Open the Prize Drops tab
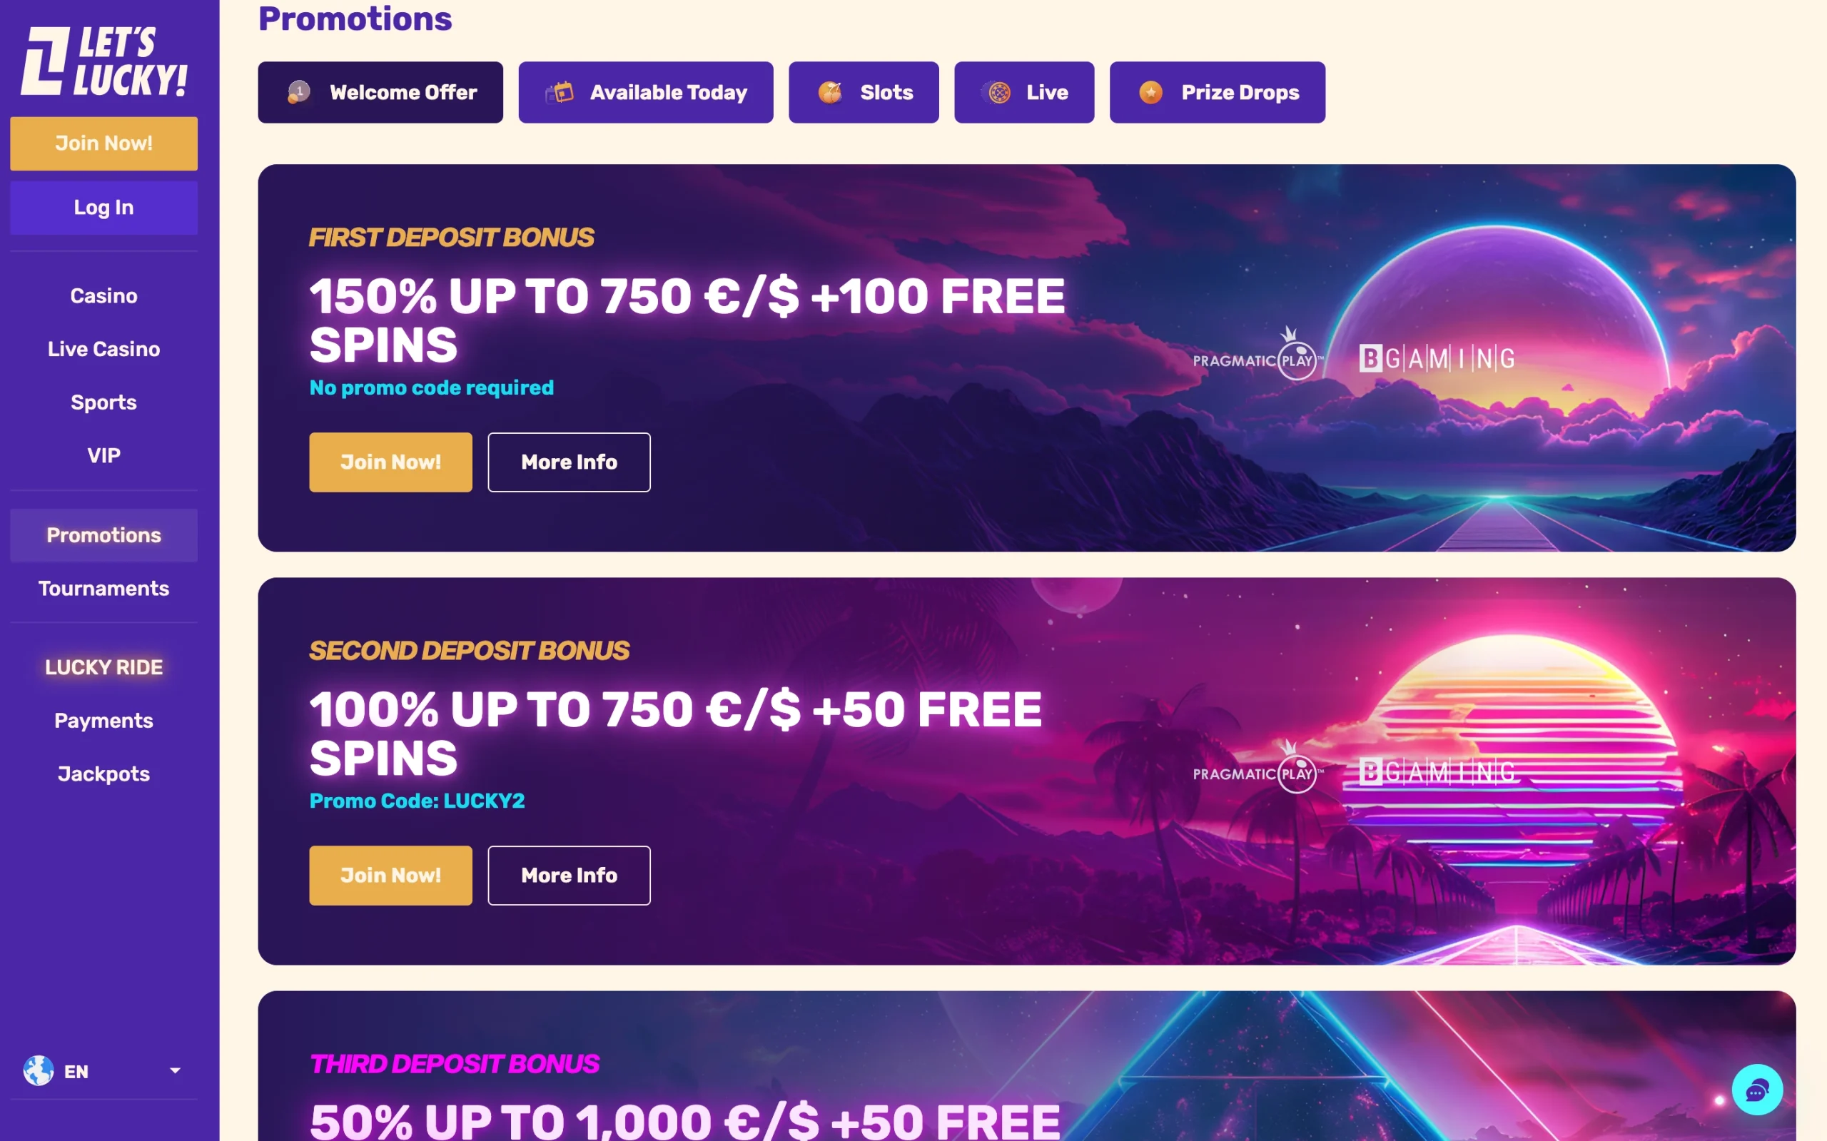 point(1217,92)
